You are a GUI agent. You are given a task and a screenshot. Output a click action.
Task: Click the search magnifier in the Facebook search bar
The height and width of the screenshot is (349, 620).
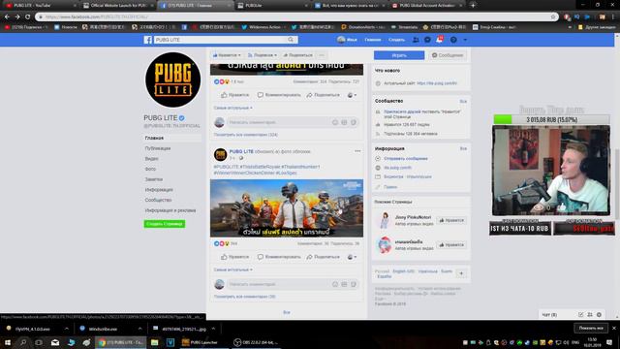click(x=291, y=40)
